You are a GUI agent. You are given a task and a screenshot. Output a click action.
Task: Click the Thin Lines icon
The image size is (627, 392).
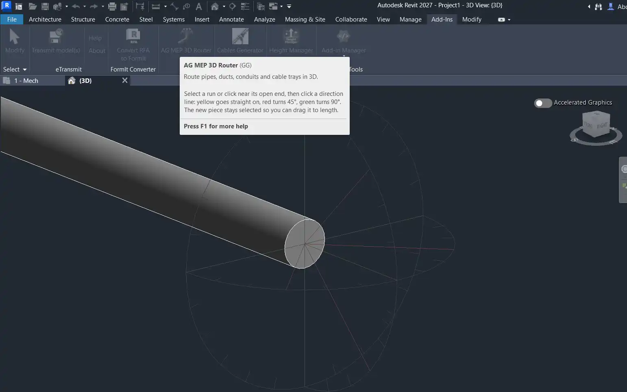[x=245, y=6]
